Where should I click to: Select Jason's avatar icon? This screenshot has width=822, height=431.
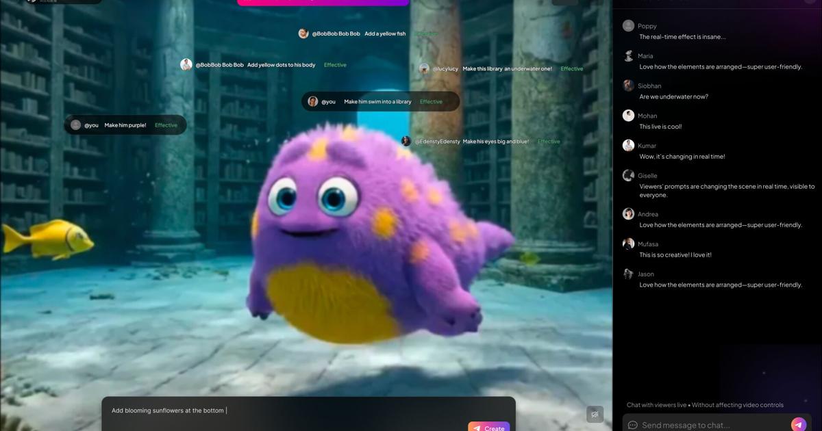pos(628,274)
